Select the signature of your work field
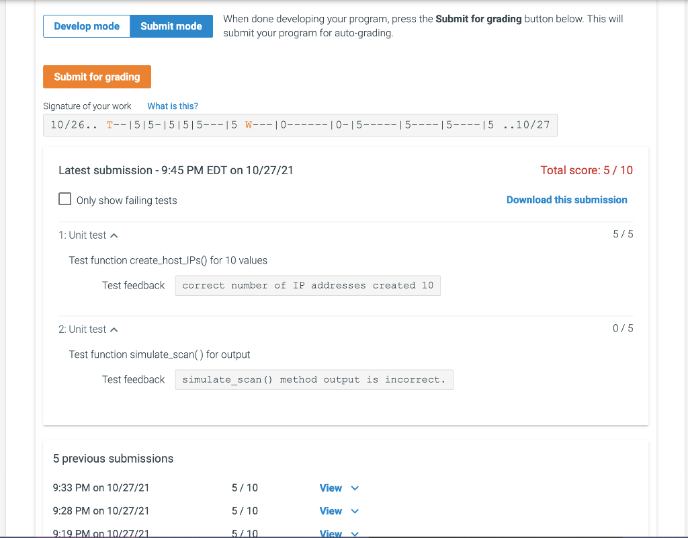 tap(300, 124)
